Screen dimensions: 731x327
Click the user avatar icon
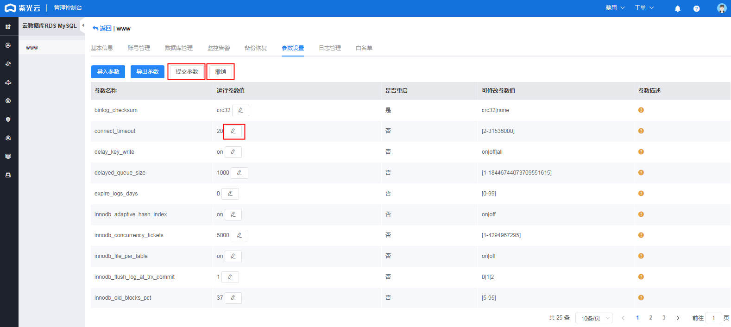point(721,8)
